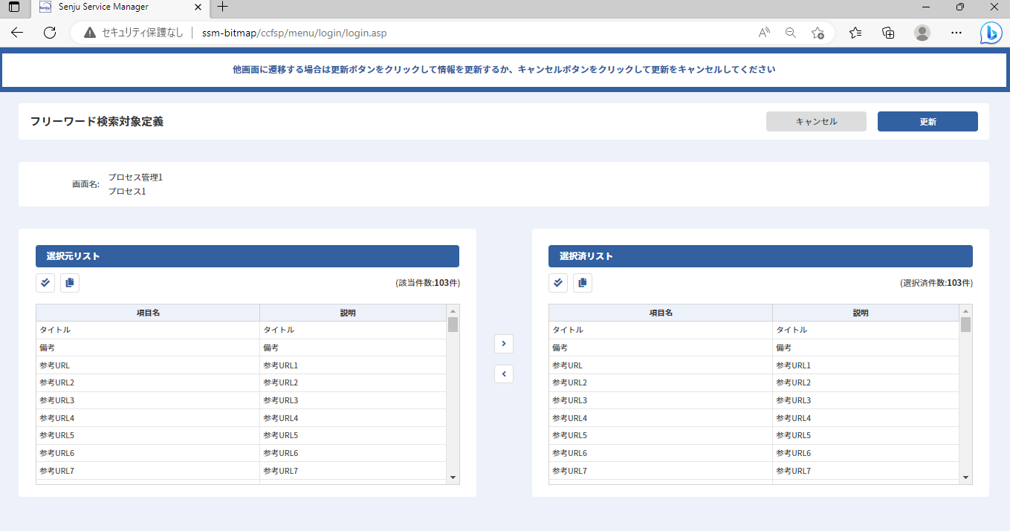Start Read Aloud from the address bar
The image size is (1010, 531).
coord(764,33)
